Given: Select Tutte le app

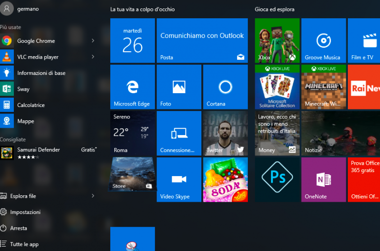Looking at the screenshot, I should (24, 244).
